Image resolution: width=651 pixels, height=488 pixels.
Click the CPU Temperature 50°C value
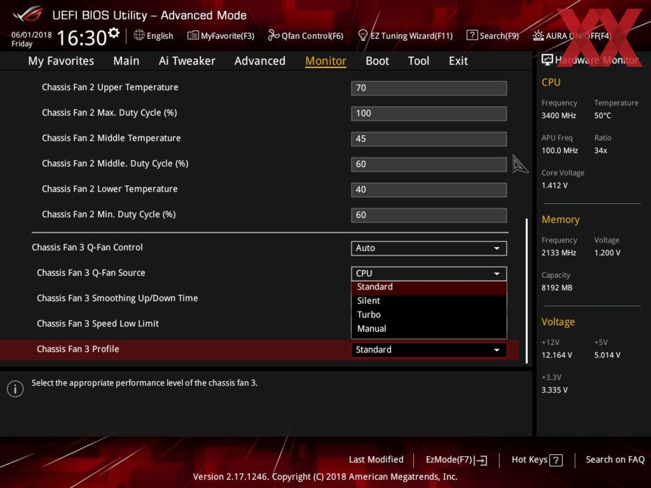click(603, 115)
